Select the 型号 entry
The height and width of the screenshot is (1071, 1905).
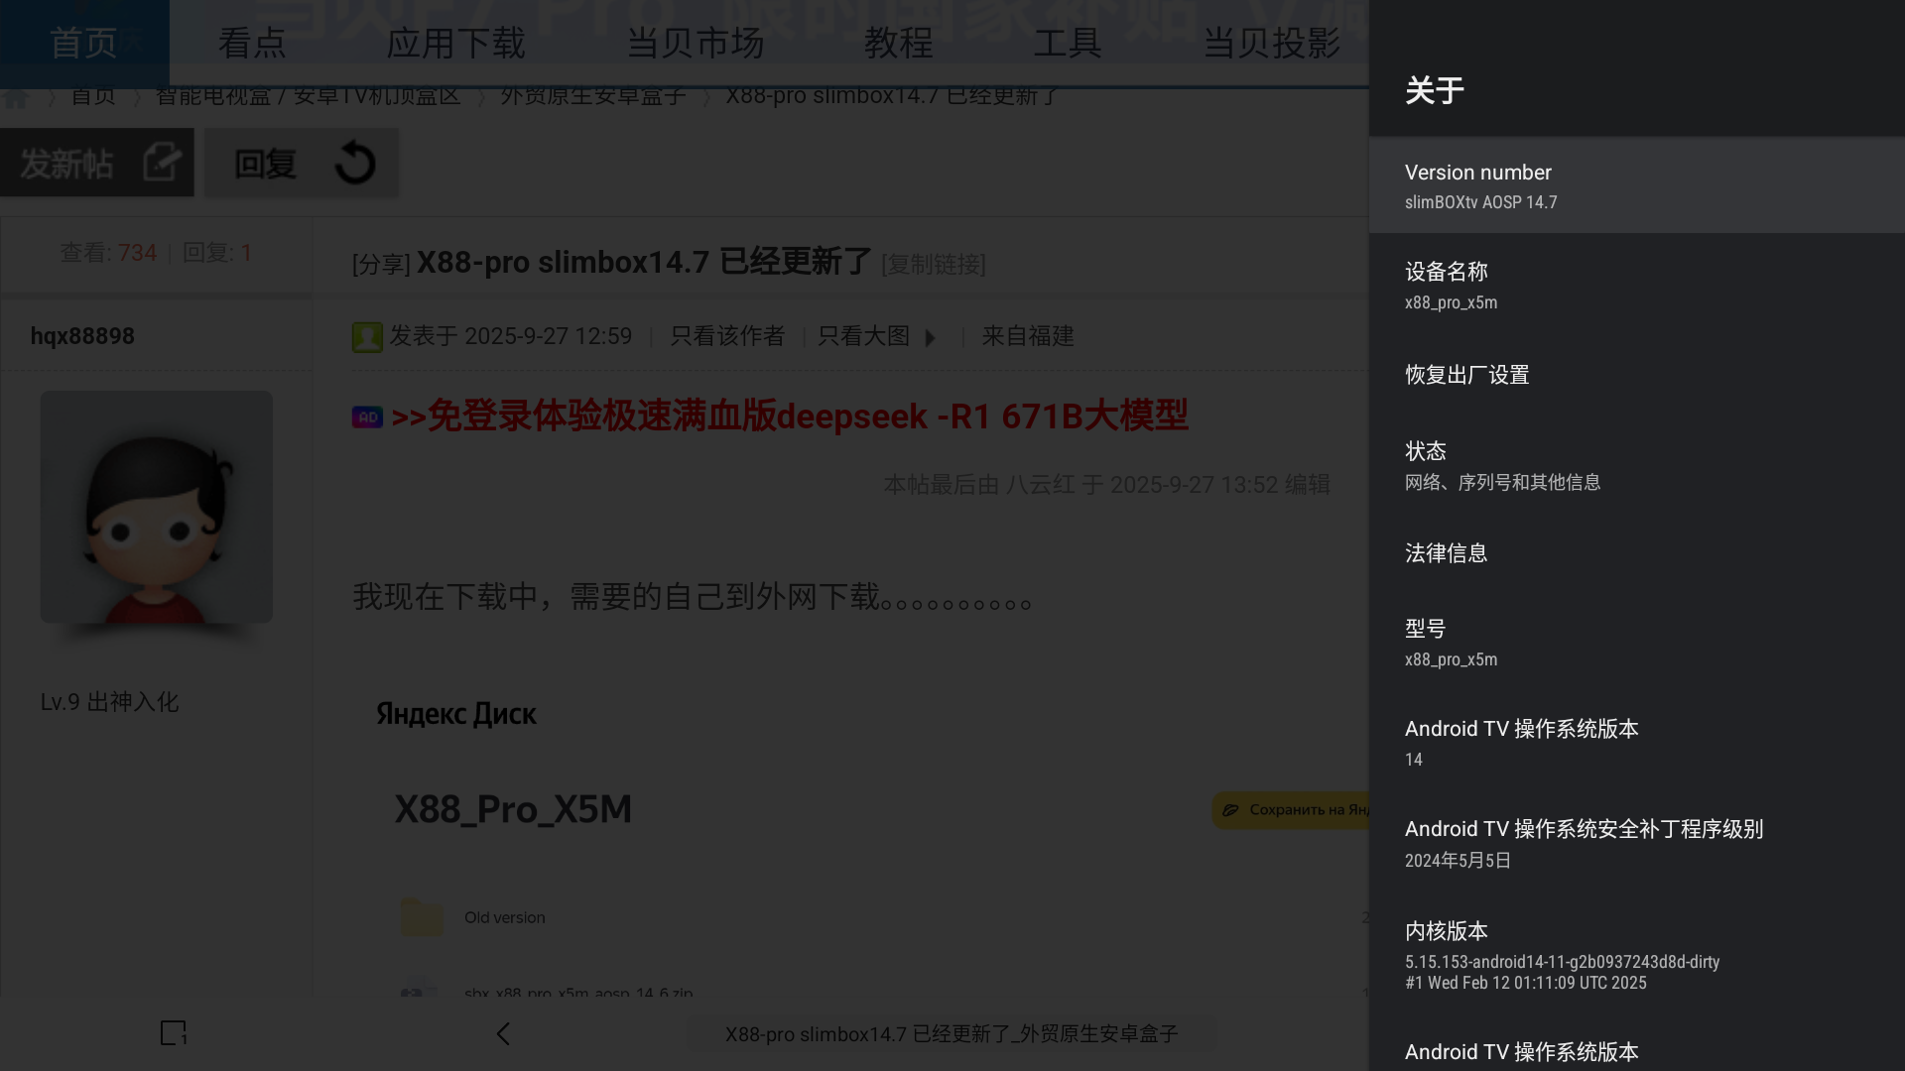(x=1637, y=643)
